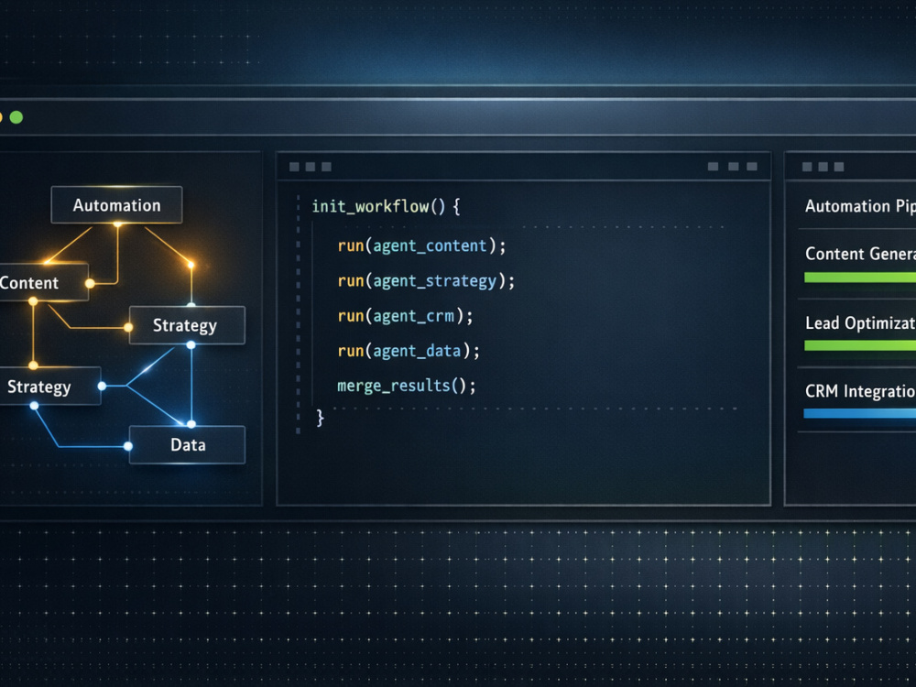The image size is (916, 687).
Task: Click the line 'merge_results();'
Action: coord(406,386)
